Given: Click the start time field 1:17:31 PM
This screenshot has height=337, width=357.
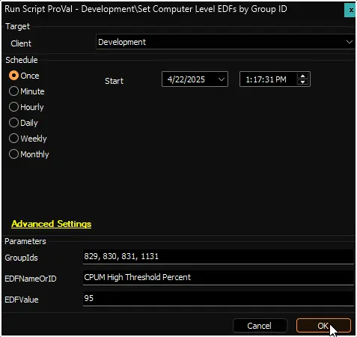Looking at the screenshot, I should coord(266,79).
